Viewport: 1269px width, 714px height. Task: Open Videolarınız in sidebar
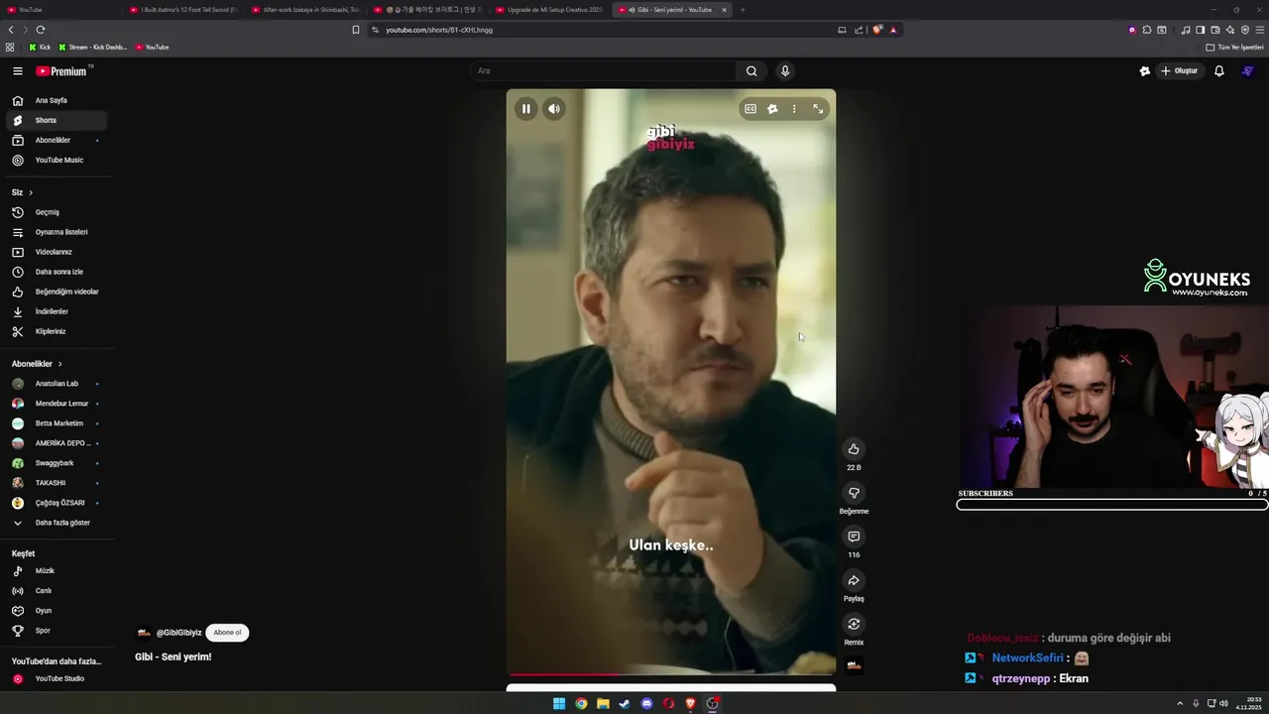57,252
